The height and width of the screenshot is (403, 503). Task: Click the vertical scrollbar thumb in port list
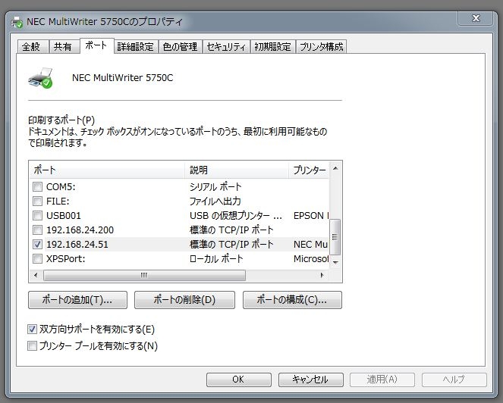pyautogui.click(x=335, y=237)
